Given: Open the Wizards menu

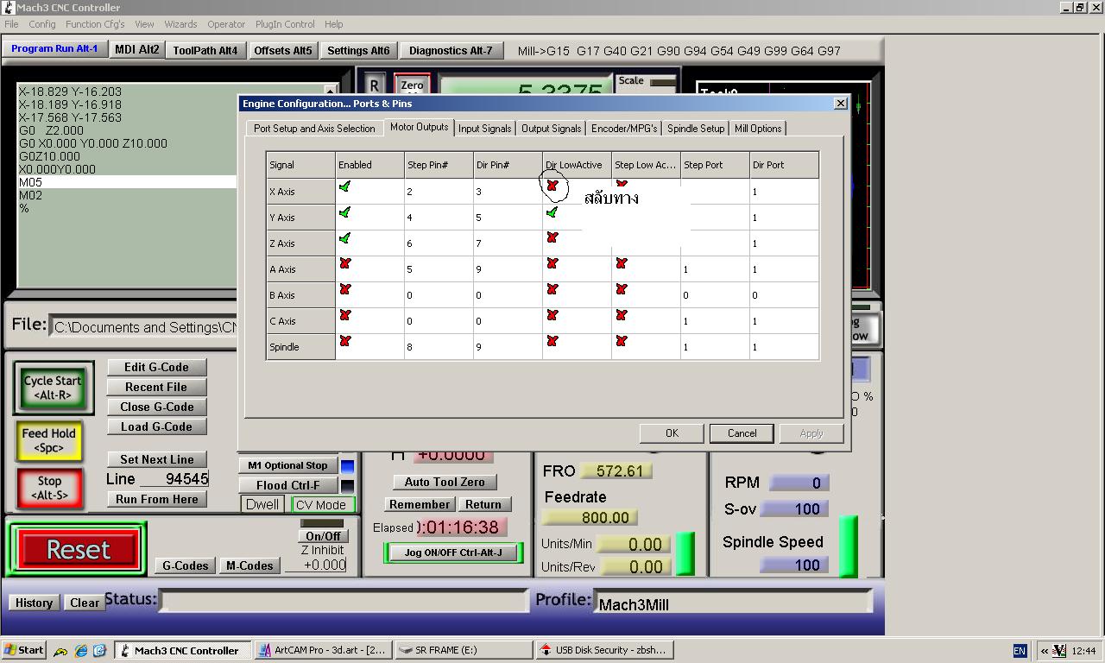Looking at the screenshot, I should 180,24.
